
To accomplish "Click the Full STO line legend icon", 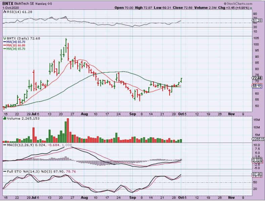I will click(x=4, y=172).
